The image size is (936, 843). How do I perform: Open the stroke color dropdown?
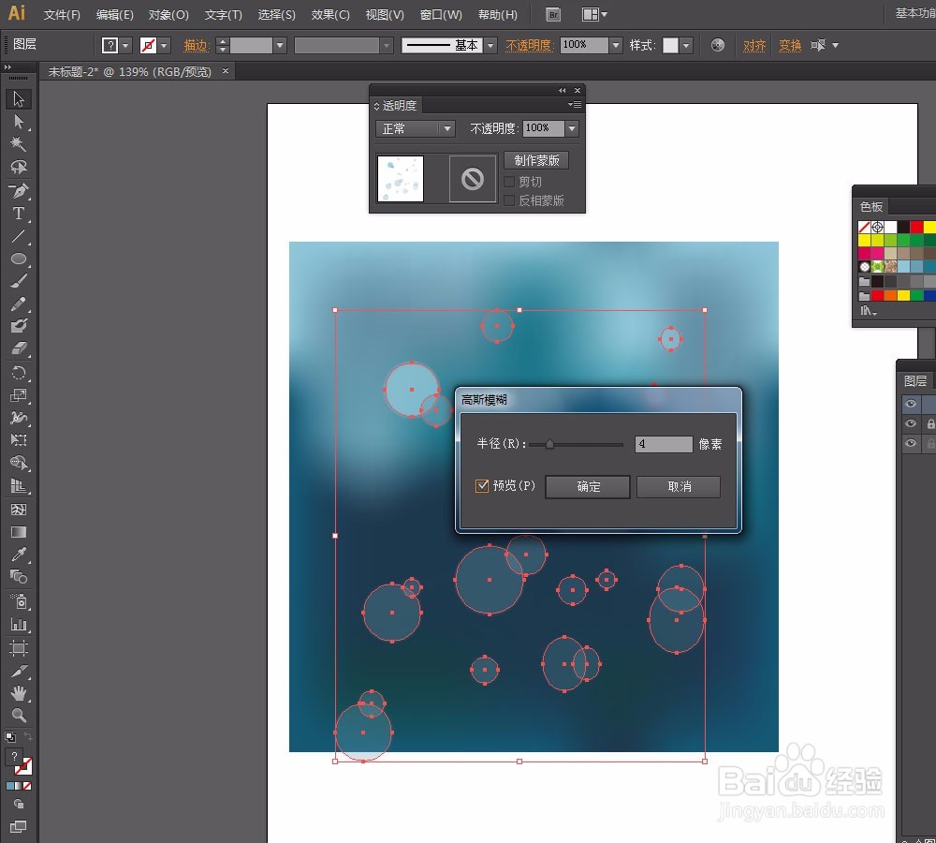(164, 45)
